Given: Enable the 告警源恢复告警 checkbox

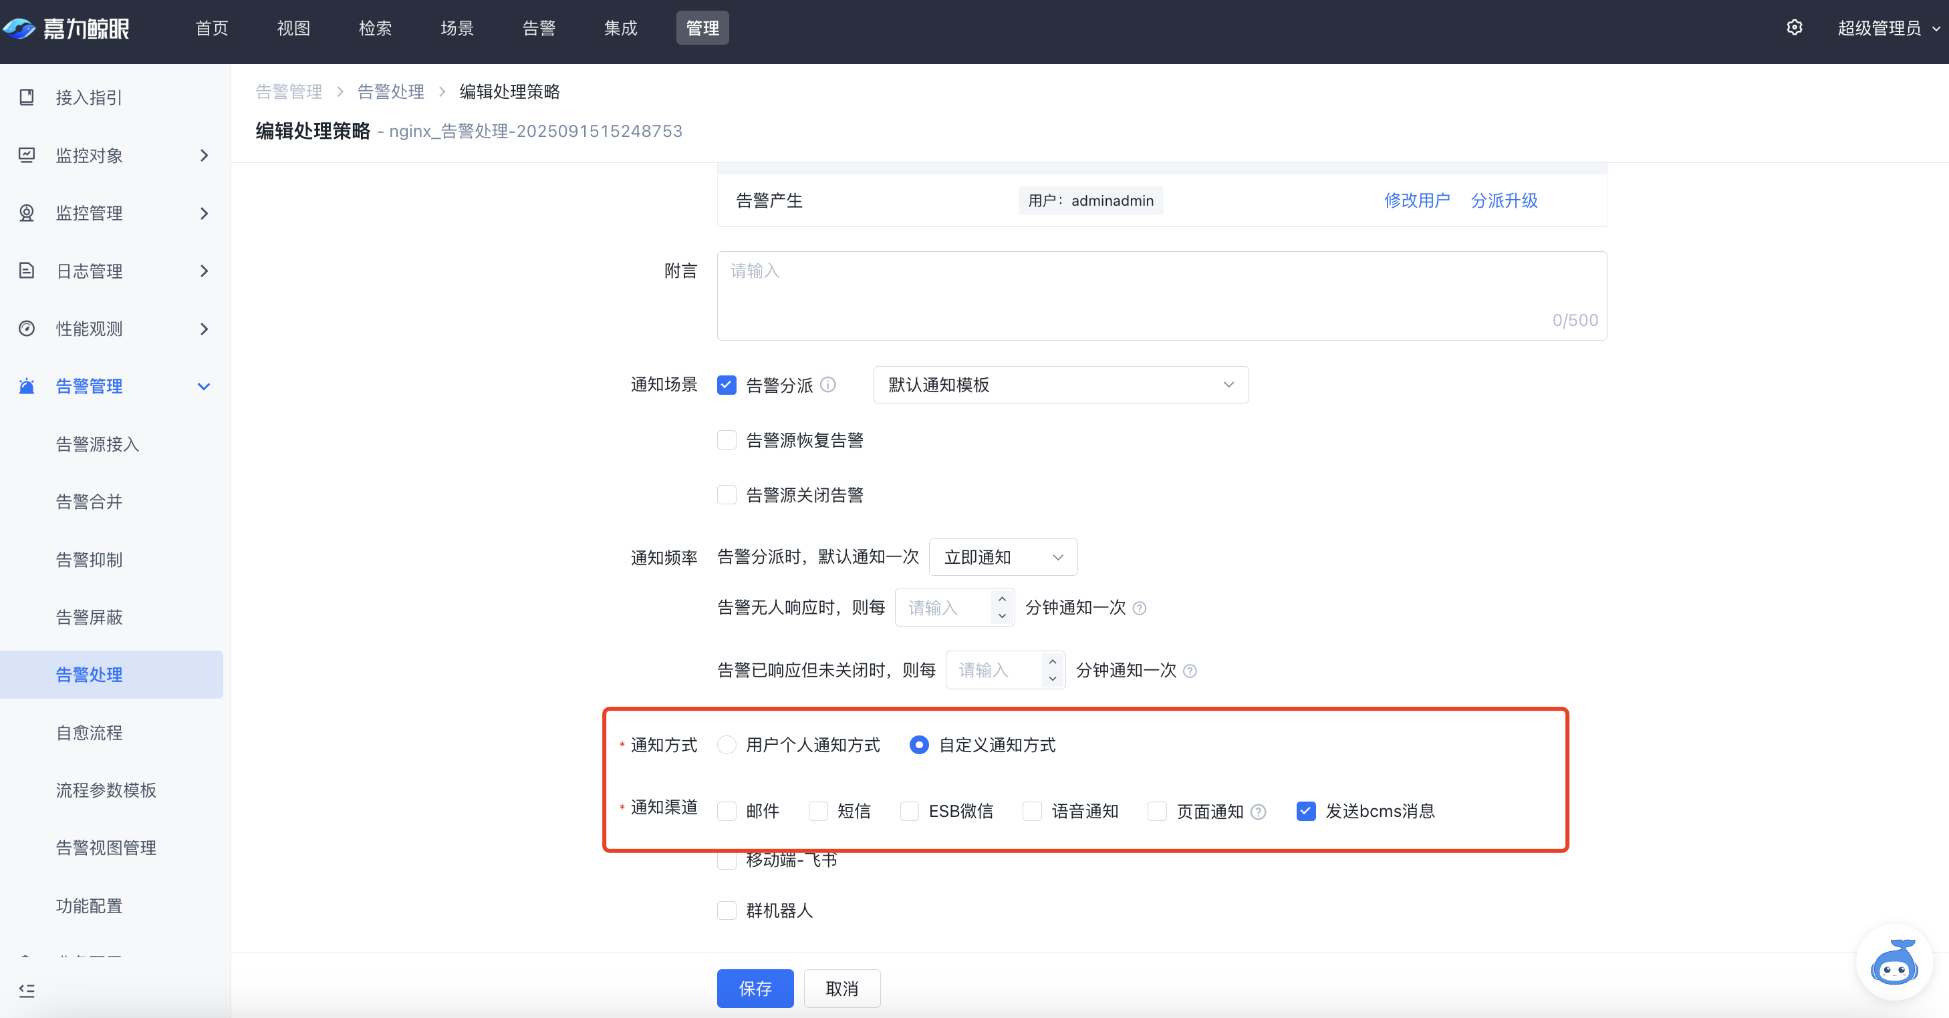Looking at the screenshot, I should (x=727, y=440).
